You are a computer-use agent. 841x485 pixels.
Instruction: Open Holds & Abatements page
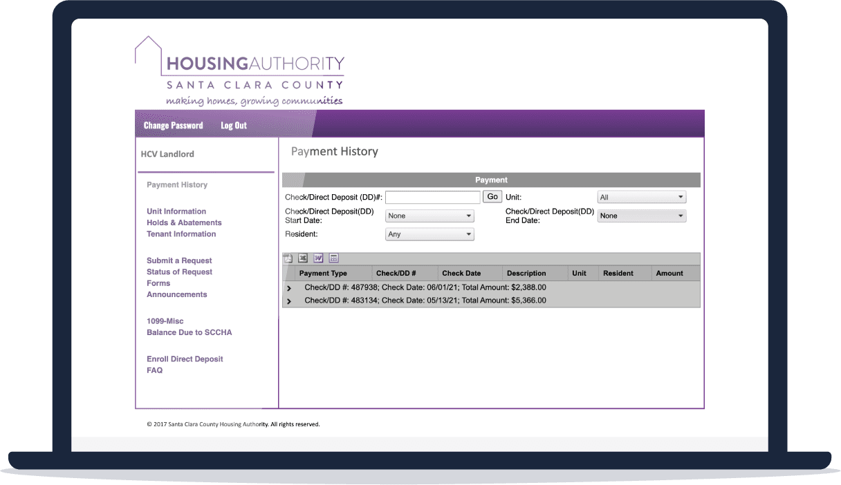tap(184, 222)
